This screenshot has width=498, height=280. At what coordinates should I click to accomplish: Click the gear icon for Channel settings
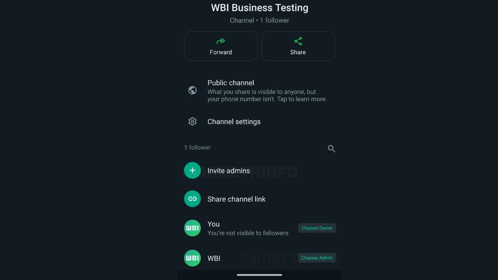(x=193, y=122)
